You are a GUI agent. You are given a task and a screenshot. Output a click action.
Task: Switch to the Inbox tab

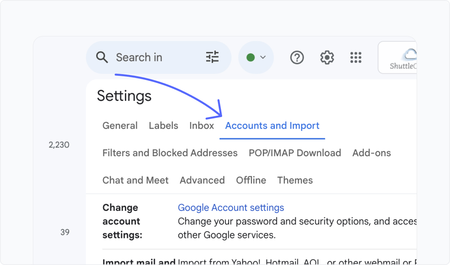(202, 125)
